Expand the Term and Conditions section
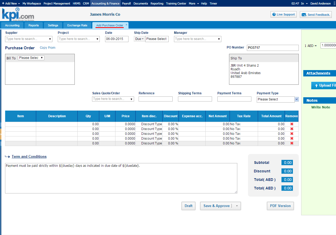This screenshot has height=235, width=336. pos(29,157)
